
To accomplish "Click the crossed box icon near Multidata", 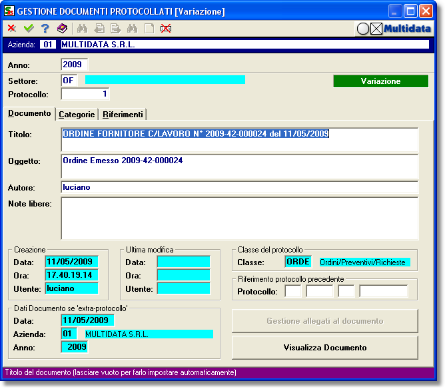I will pyautogui.click(x=376, y=29).
